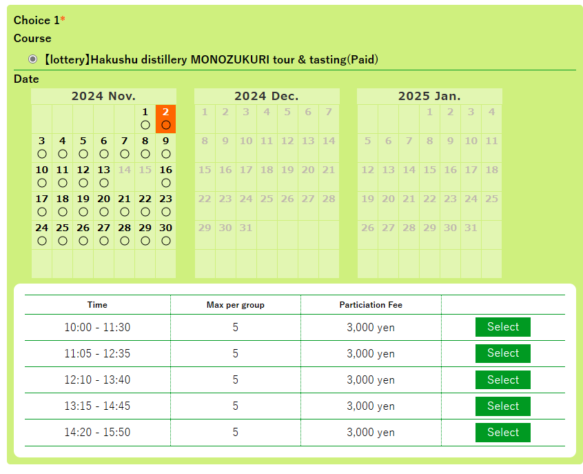583x474 pixels.
Task: Click Select for the 11:05 - 12:35 slot
Action: pyautogui.click(x=502, y=353)
